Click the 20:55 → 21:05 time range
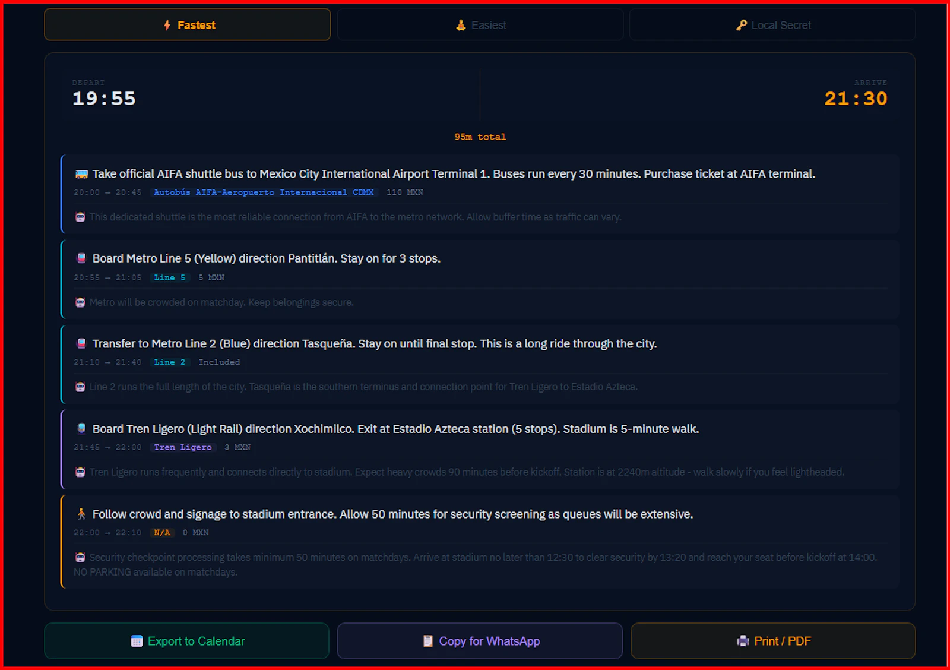Viewport: 950px width, 670px height. pyautogui.click(x=107, y=277)
